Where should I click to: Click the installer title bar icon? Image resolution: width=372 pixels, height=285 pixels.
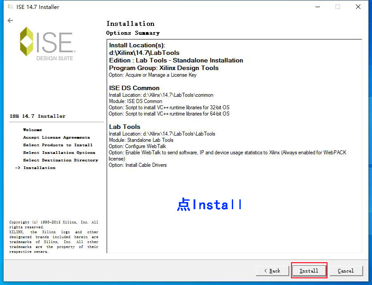[x=10, y=7]
